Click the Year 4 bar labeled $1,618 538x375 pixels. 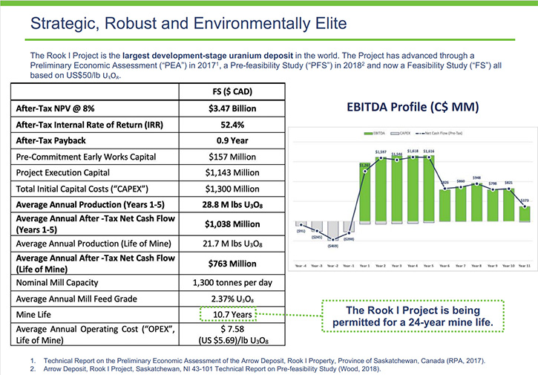(413, 189)
